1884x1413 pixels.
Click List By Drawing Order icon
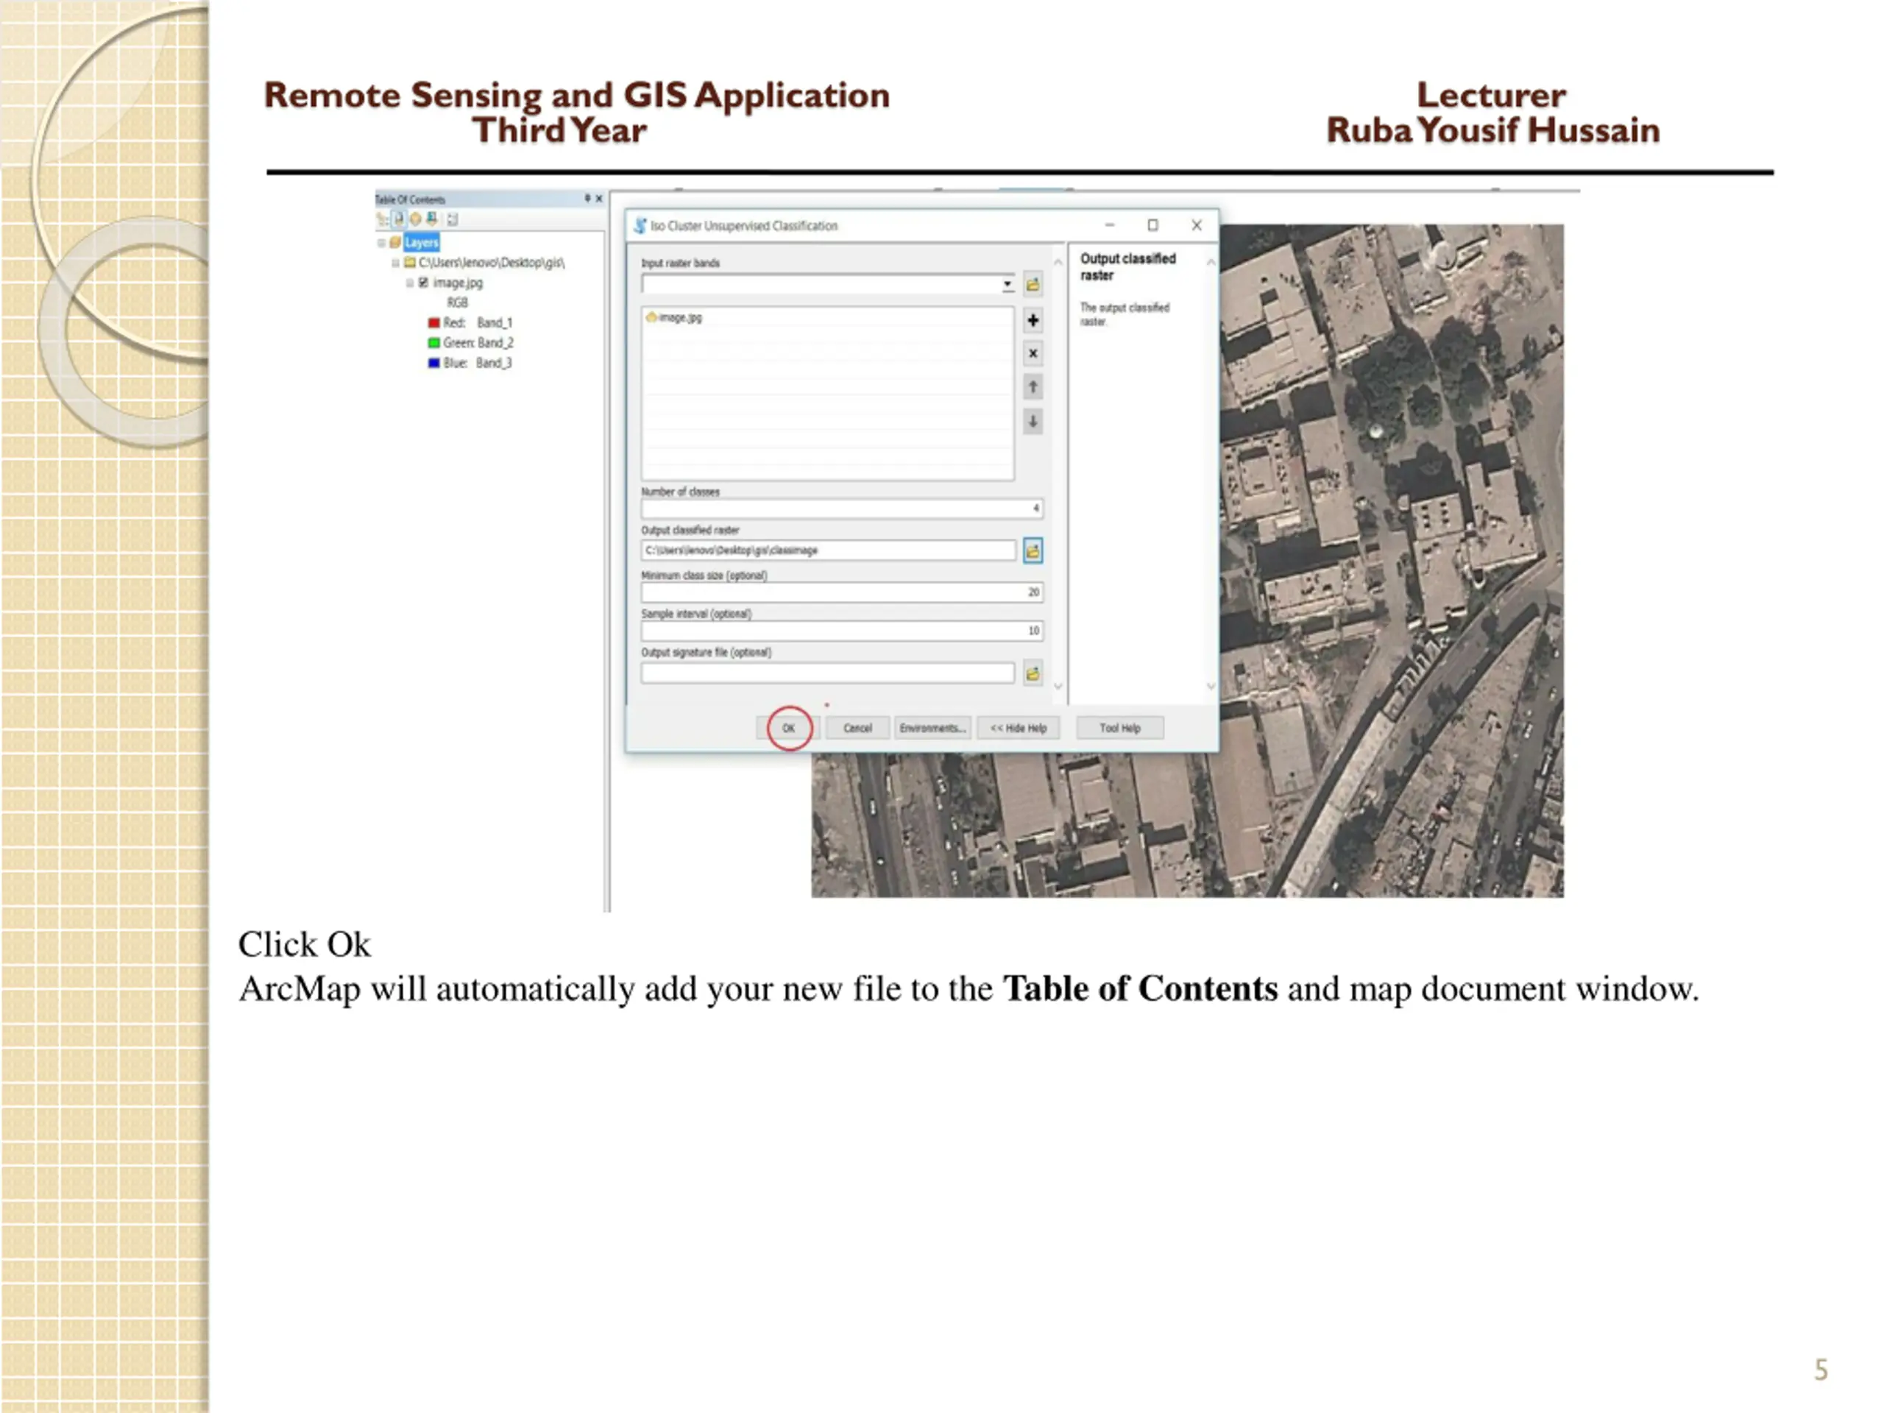[x=383, y=220]
